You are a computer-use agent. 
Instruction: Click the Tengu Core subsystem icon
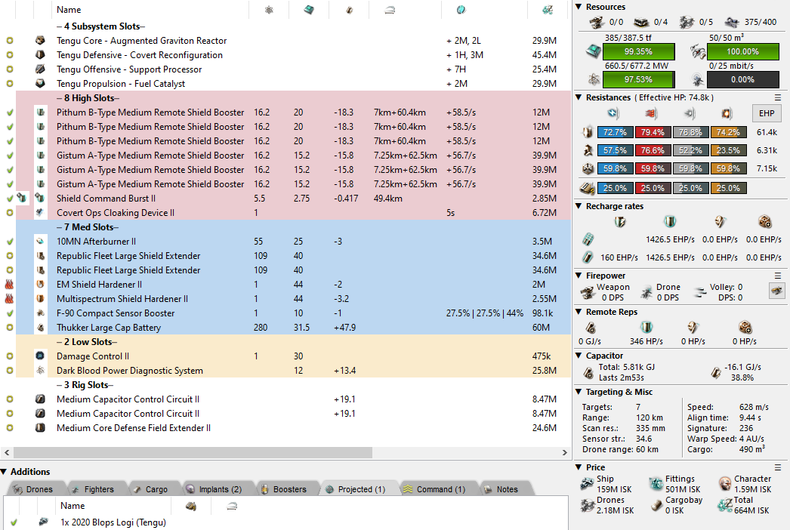point(40,41)
